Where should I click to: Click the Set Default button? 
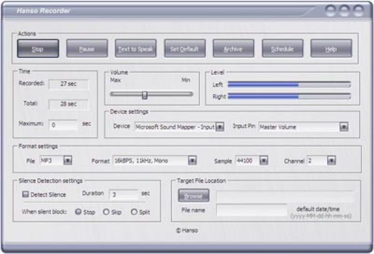(185, 49)
